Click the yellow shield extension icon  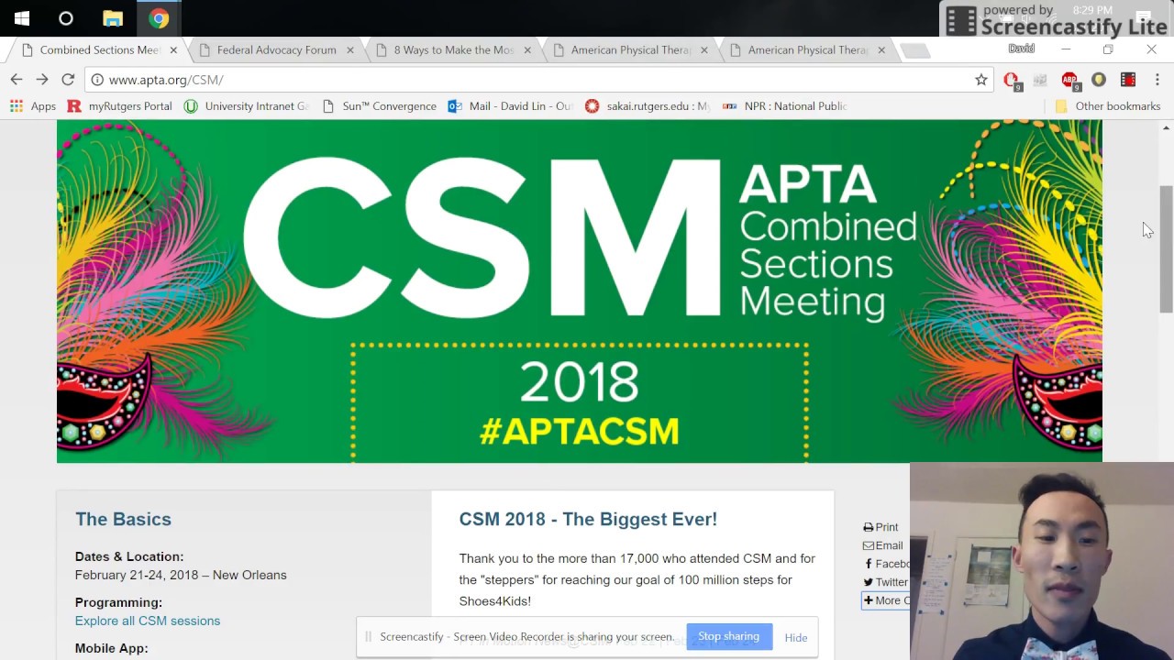click(x=1099, y=80)
